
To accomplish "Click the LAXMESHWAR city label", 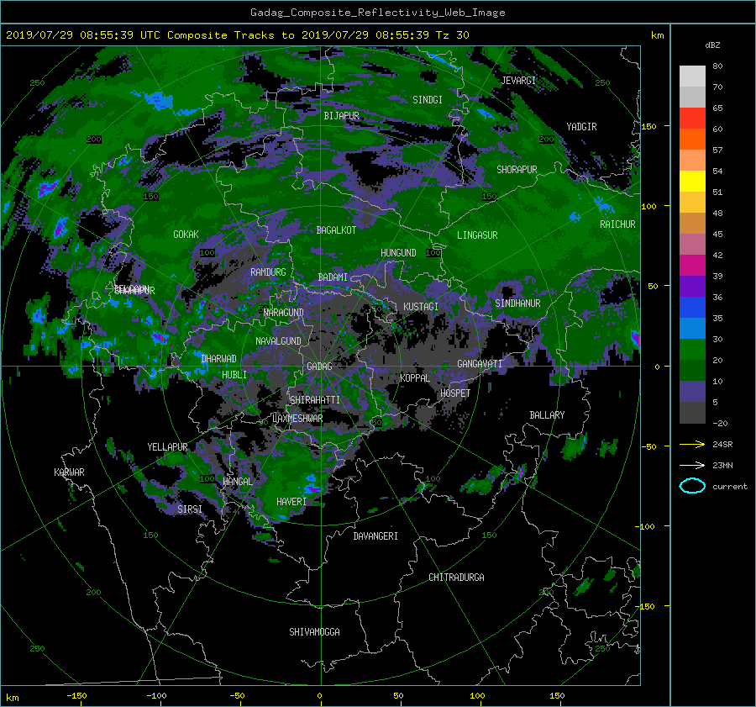I will [297, 419].
